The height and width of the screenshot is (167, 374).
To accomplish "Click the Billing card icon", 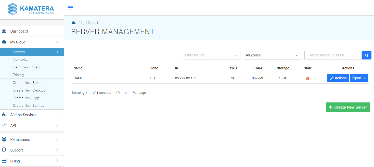I will click(x=4, y=161).
